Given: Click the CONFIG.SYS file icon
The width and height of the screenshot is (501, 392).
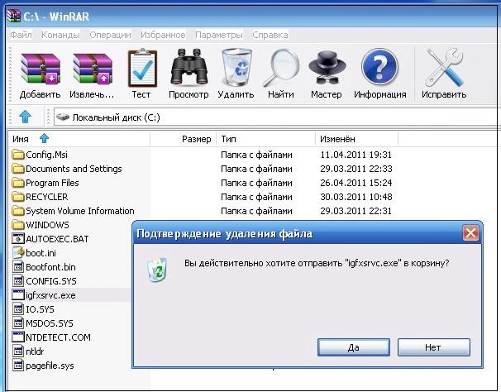Looking at the screenshot, I should tap(18, 280).
